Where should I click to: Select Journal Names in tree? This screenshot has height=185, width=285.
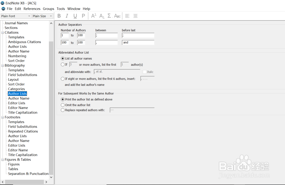click(16, 23)
